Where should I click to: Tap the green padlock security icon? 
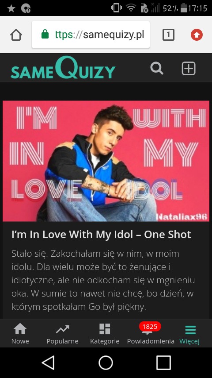pos(45,35)
